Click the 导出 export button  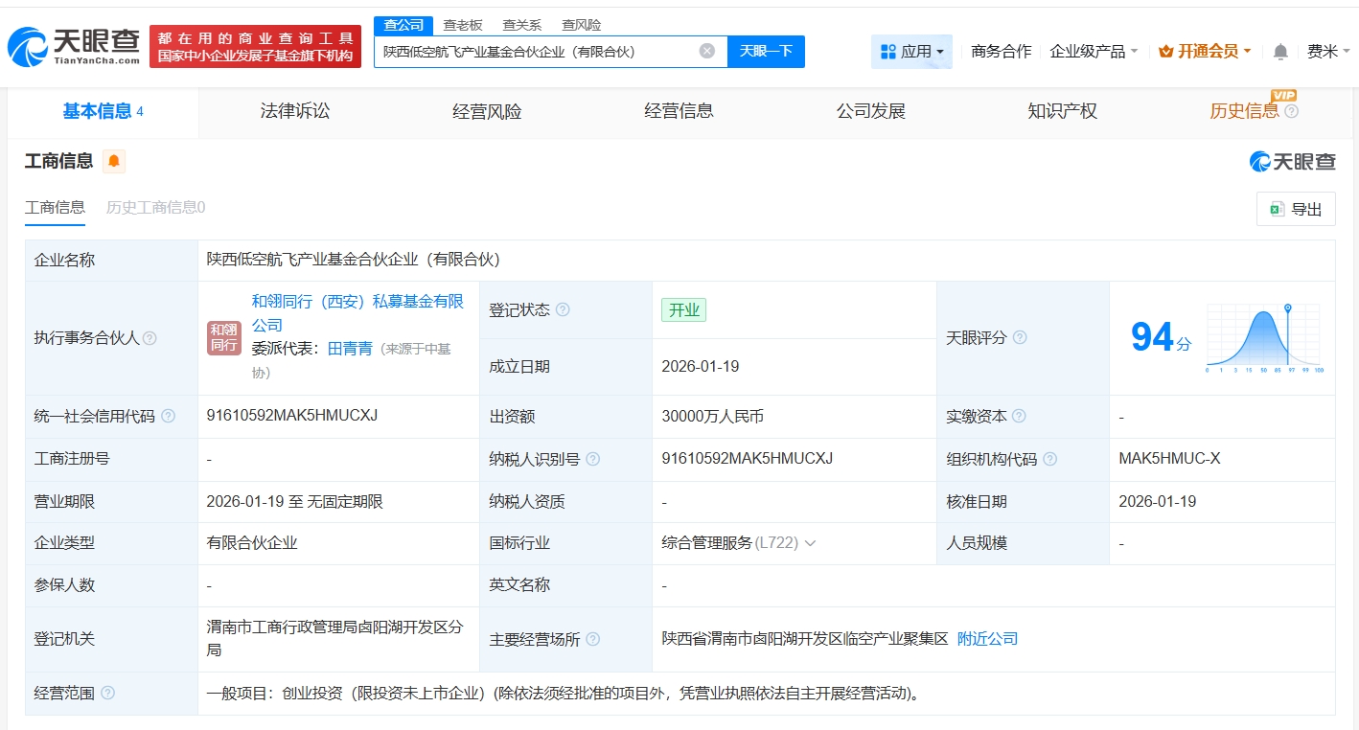[1296, 209]
